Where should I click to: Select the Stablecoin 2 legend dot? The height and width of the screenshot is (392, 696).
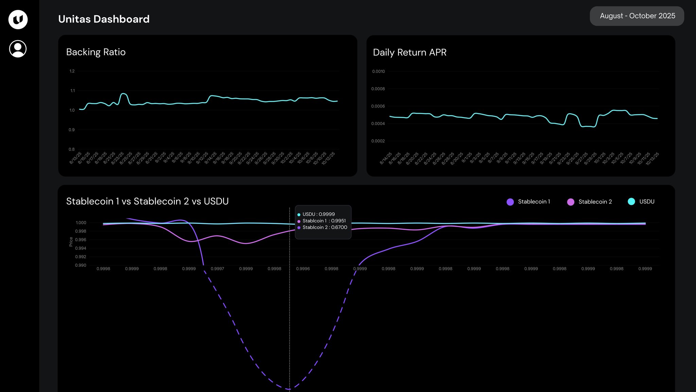(570, 201)
